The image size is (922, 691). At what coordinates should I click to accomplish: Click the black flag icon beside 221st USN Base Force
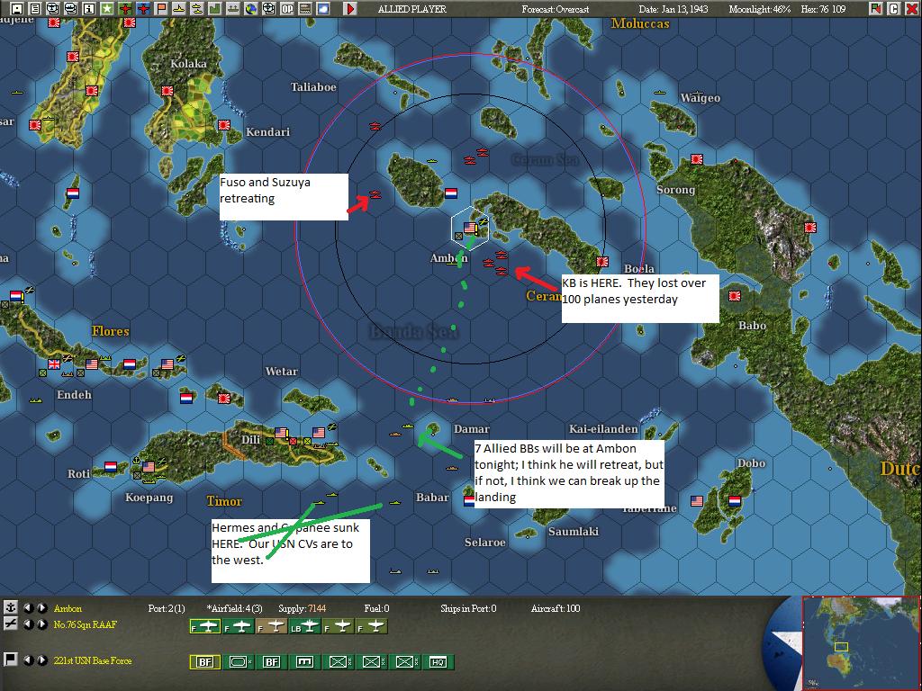(10, 660)
